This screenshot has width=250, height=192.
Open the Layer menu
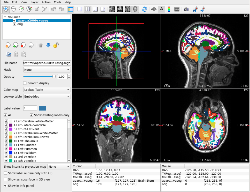click(x=34, y=2)
